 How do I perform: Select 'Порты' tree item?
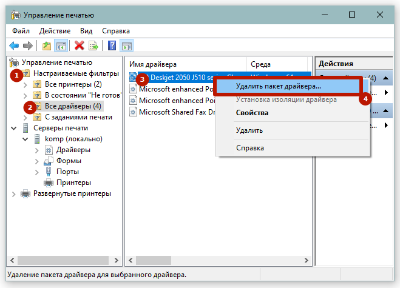(x=67, y=172)
